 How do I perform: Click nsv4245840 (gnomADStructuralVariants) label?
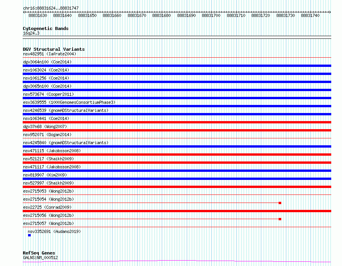click(x=66, y=143)
